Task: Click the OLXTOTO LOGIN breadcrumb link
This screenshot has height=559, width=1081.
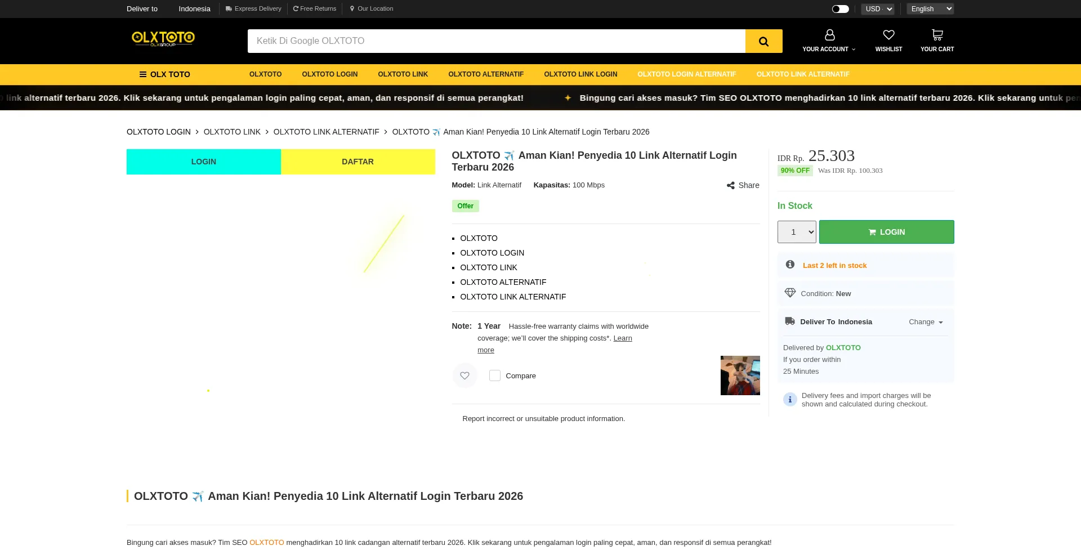Action: pyautogui.click(x=159, y=132)
